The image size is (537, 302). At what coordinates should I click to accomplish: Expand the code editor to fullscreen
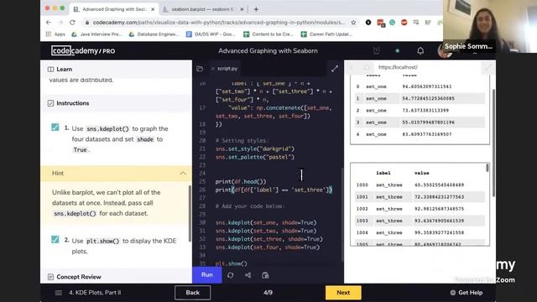(x=335, y=69)
